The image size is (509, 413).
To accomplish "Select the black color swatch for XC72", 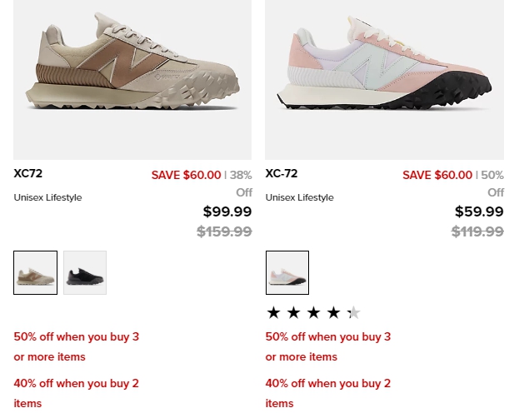I will point(85,272).
